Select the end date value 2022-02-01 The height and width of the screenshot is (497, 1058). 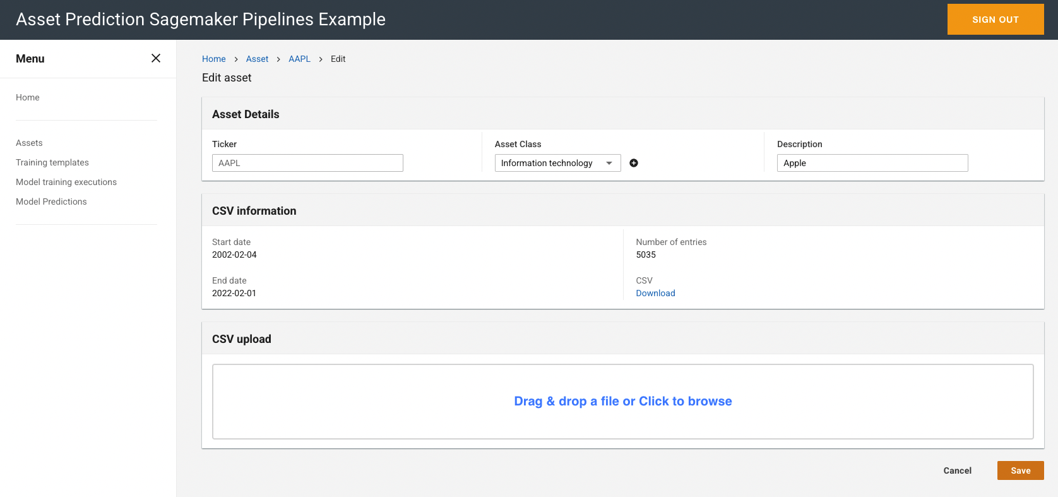point(234,293)
